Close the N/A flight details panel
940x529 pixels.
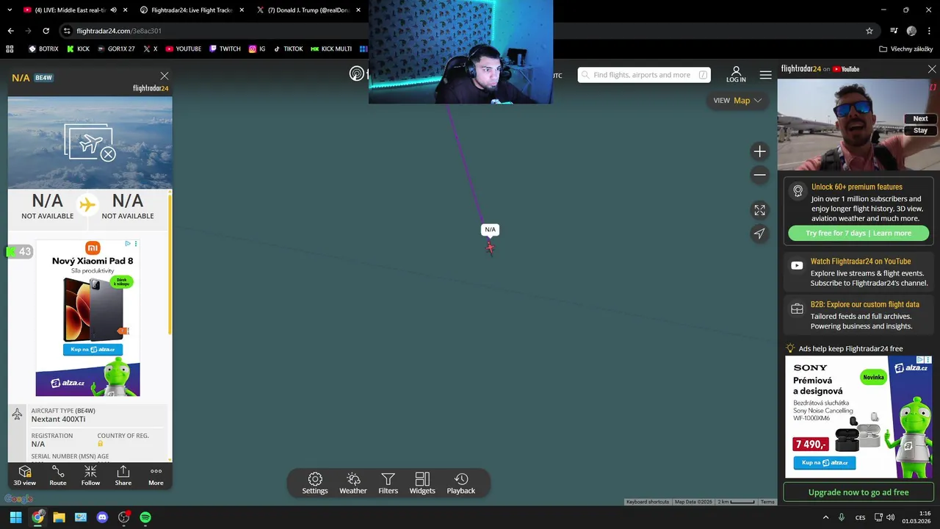164,76
